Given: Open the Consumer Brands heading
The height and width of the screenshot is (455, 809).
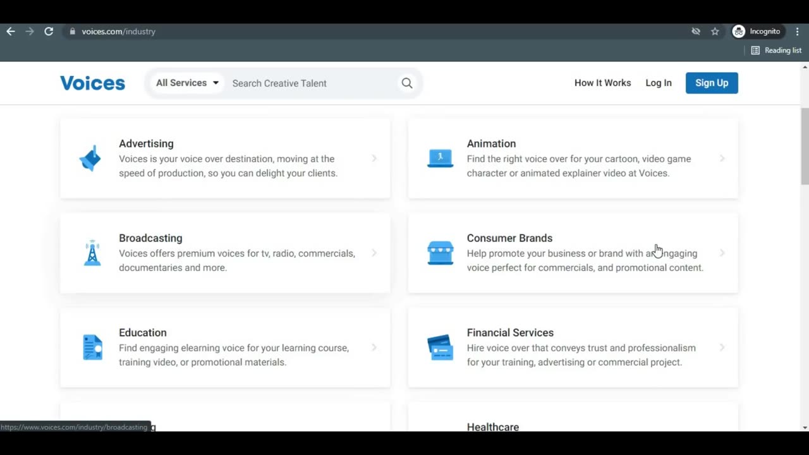Looking at the screenshot, I should click(509, 238).
